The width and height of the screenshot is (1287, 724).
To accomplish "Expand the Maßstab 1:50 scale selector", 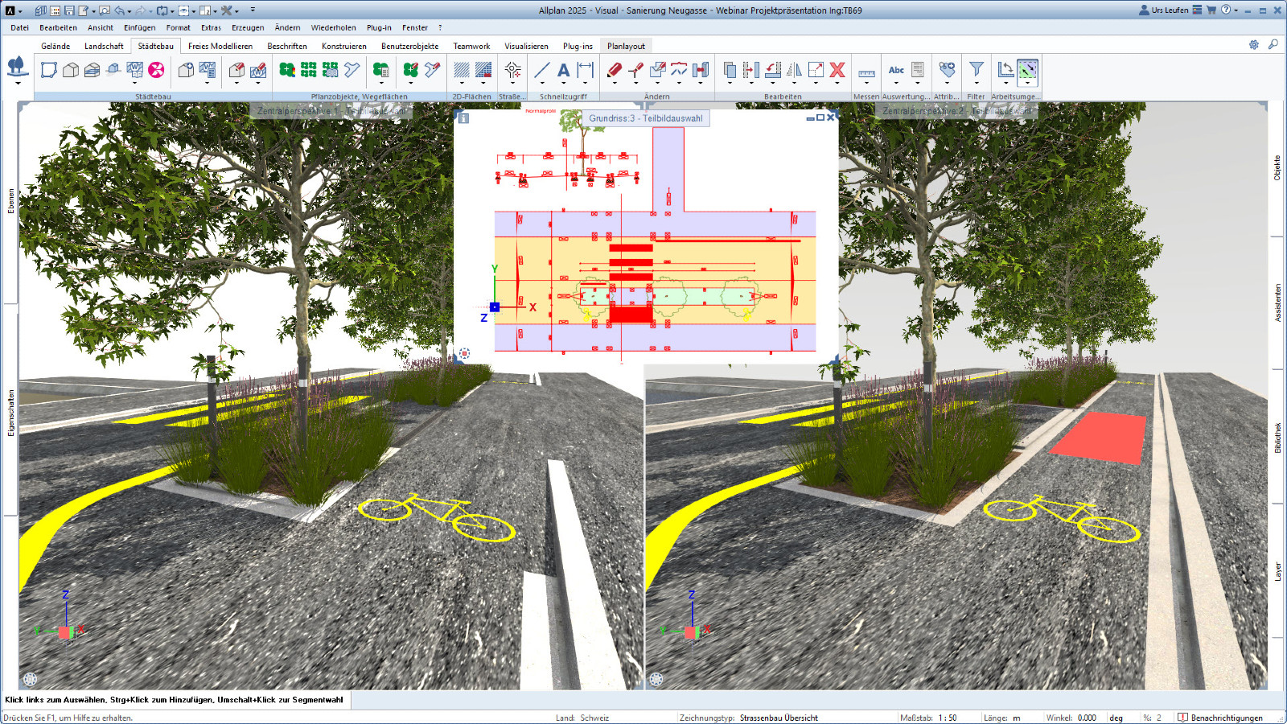I will tap(948, 718).
